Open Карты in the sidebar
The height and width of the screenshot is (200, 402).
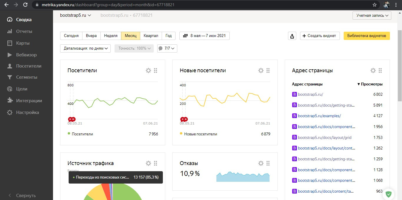(x=23, y=43)
